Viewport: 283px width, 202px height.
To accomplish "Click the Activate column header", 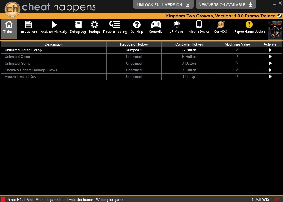I will coord(270,44).
